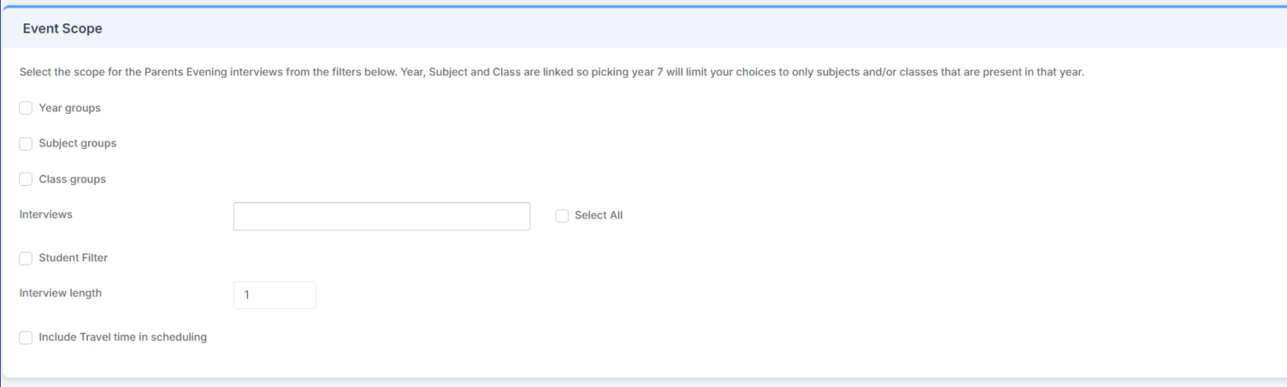Enable the Subject groups checkbox
The image size is (1287, 387).
26,143
